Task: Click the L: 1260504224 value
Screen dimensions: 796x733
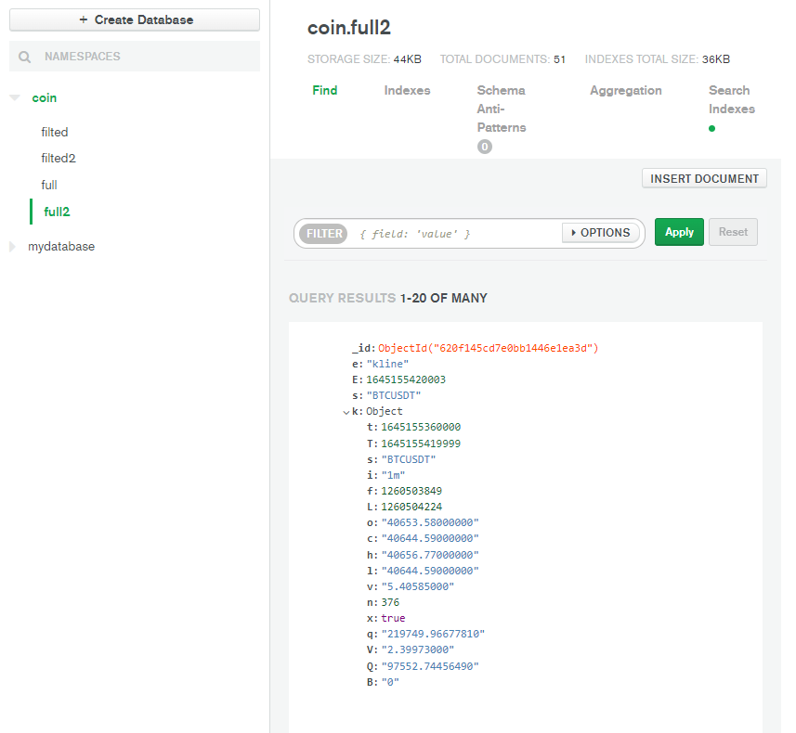Action: click(411, 507)
